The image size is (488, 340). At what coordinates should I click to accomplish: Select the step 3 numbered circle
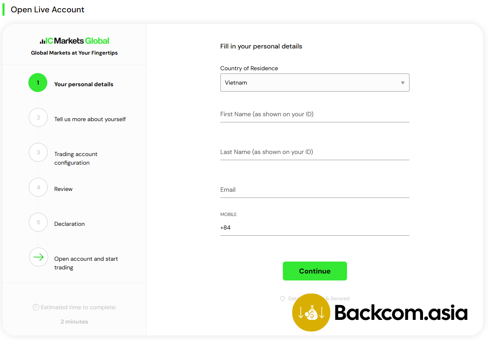pos(38,152)
